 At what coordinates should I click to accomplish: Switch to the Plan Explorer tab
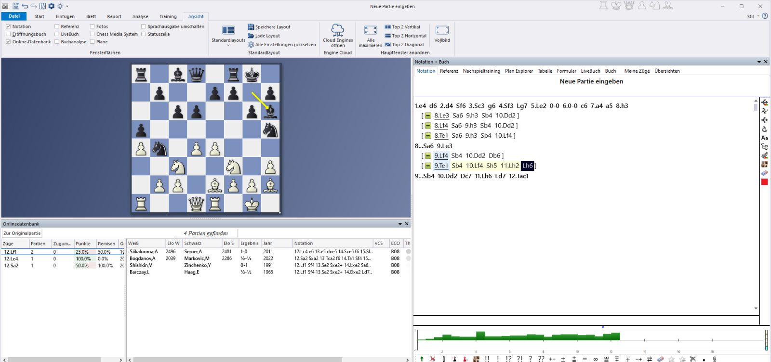[518, 71]
